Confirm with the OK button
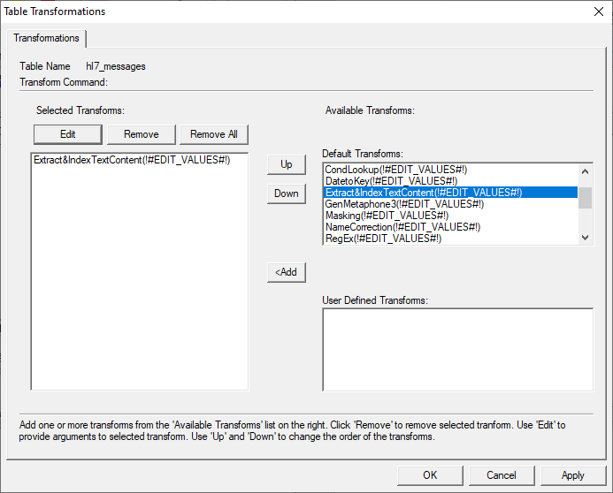The width and height of the screenshot is (613, 493). pyautogui.click(x=430, y=475)
